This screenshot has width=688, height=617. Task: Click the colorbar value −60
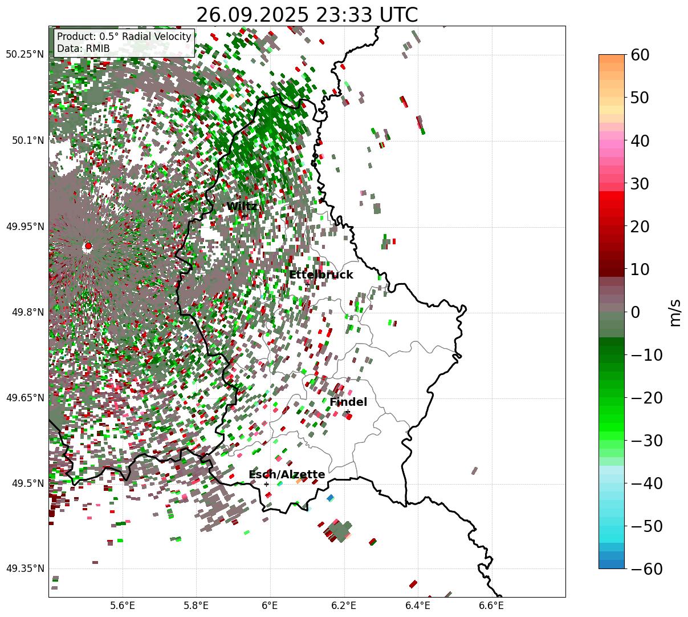click(646, 569)
